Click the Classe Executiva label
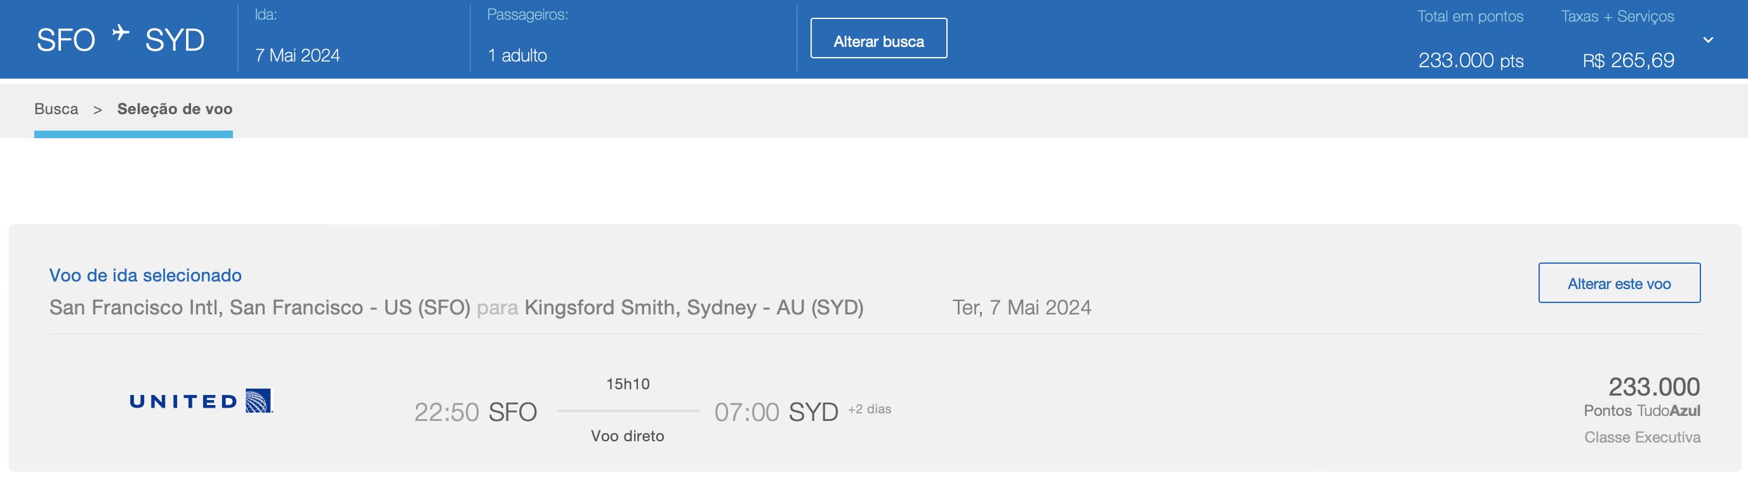This screenshot has height=478, width=1748. [x=1642, y=437]
